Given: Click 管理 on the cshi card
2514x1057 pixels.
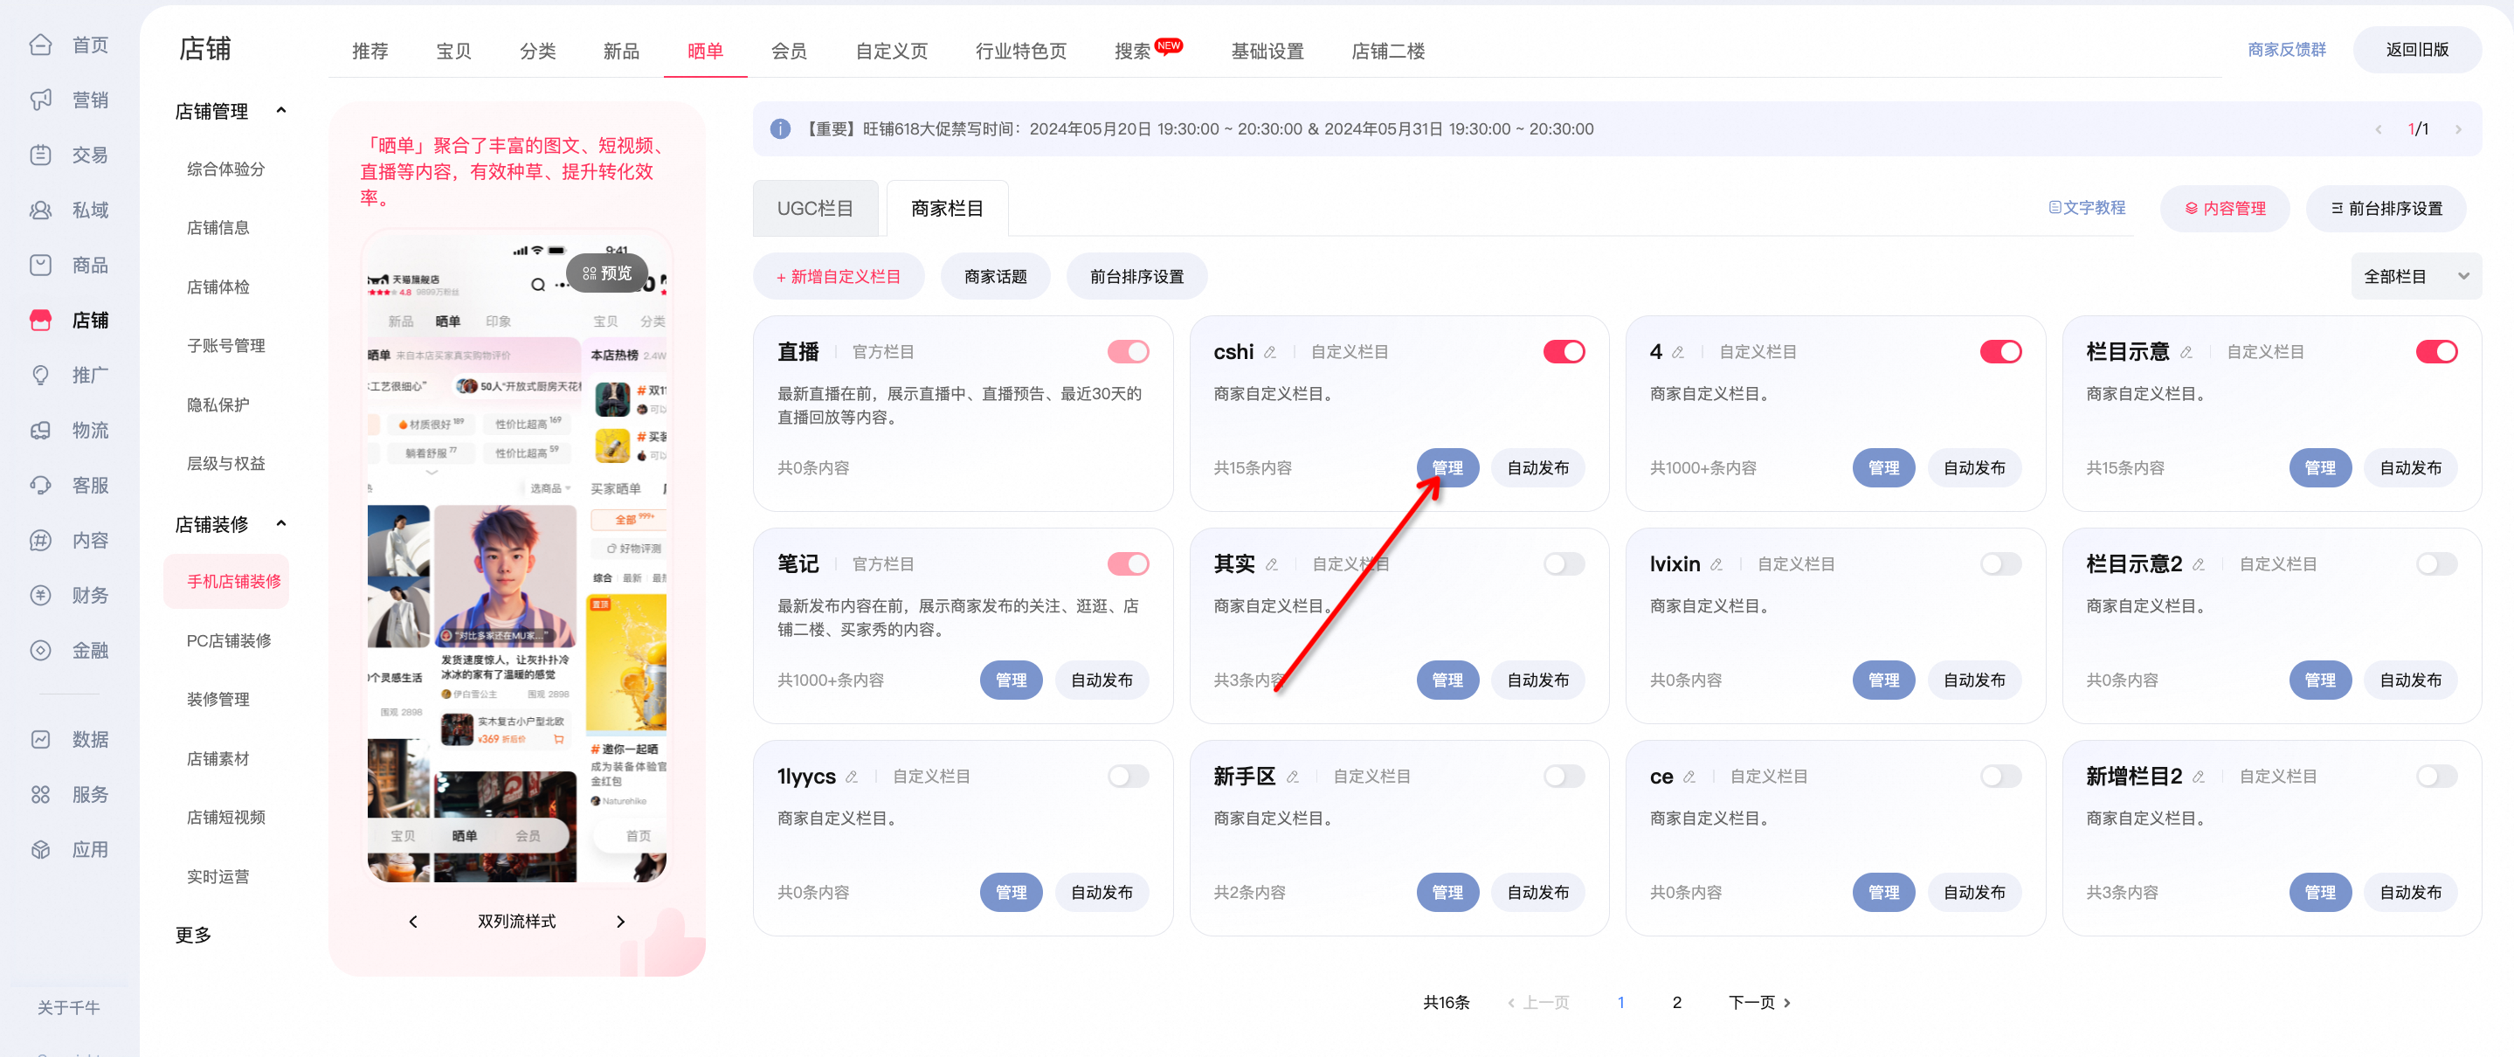Looking at the screenshot, I should [1447, 467].
